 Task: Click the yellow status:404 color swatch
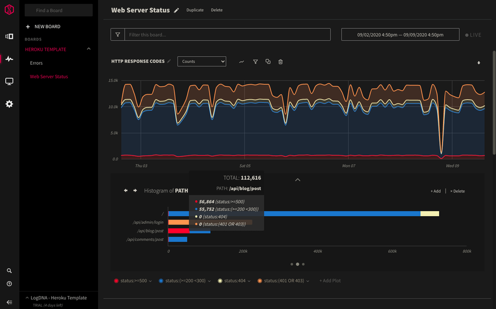click(x=220, y=280)
